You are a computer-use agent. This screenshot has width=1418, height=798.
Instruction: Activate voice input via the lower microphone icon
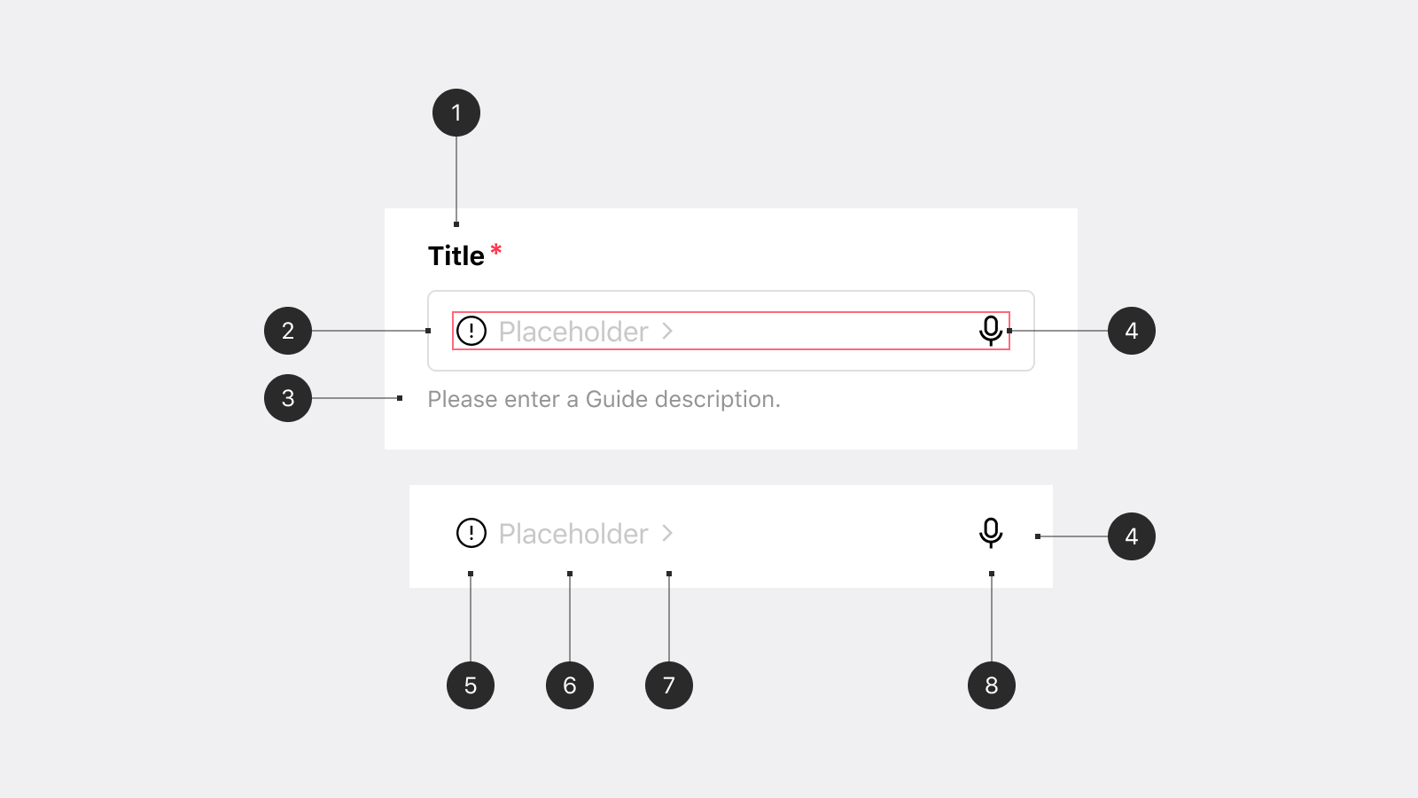coord(990,534)
